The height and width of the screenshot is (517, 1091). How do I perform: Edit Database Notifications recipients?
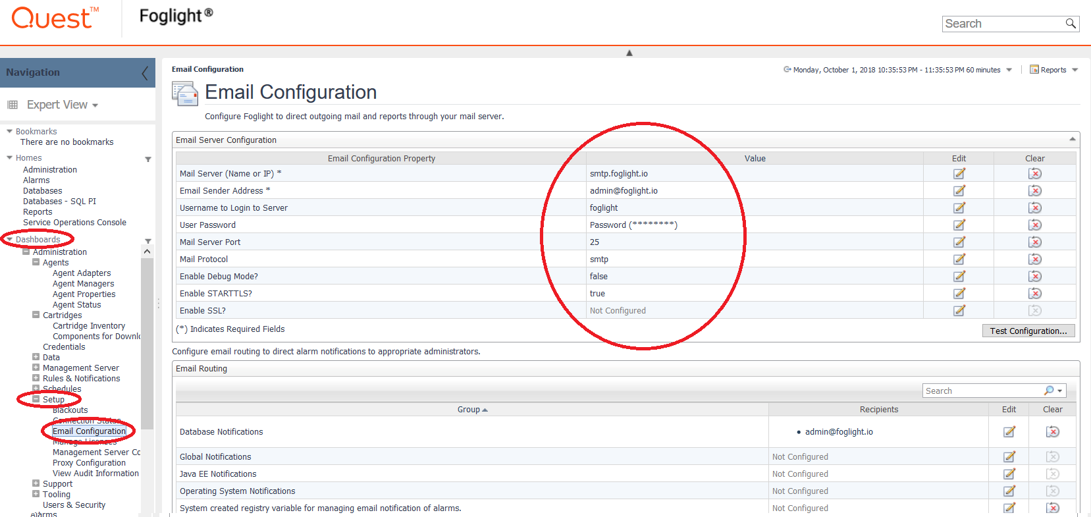click(x=1009, y=431)
